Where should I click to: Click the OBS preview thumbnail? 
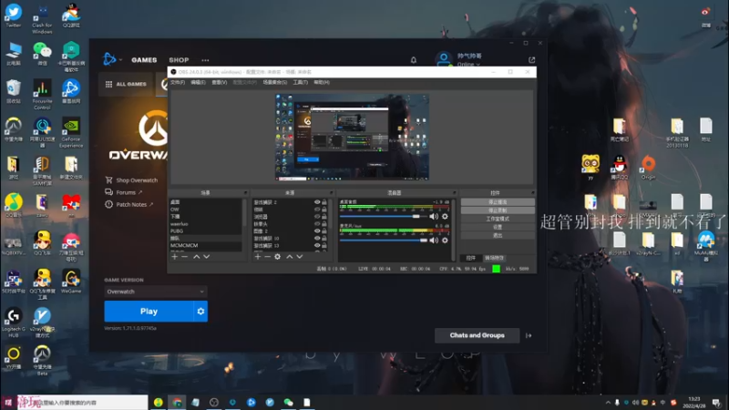(x=352, y=138)
